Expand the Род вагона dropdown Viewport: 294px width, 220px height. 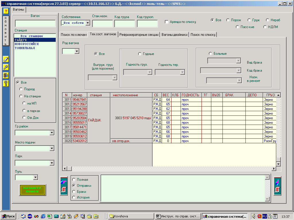tap(77, 51)
